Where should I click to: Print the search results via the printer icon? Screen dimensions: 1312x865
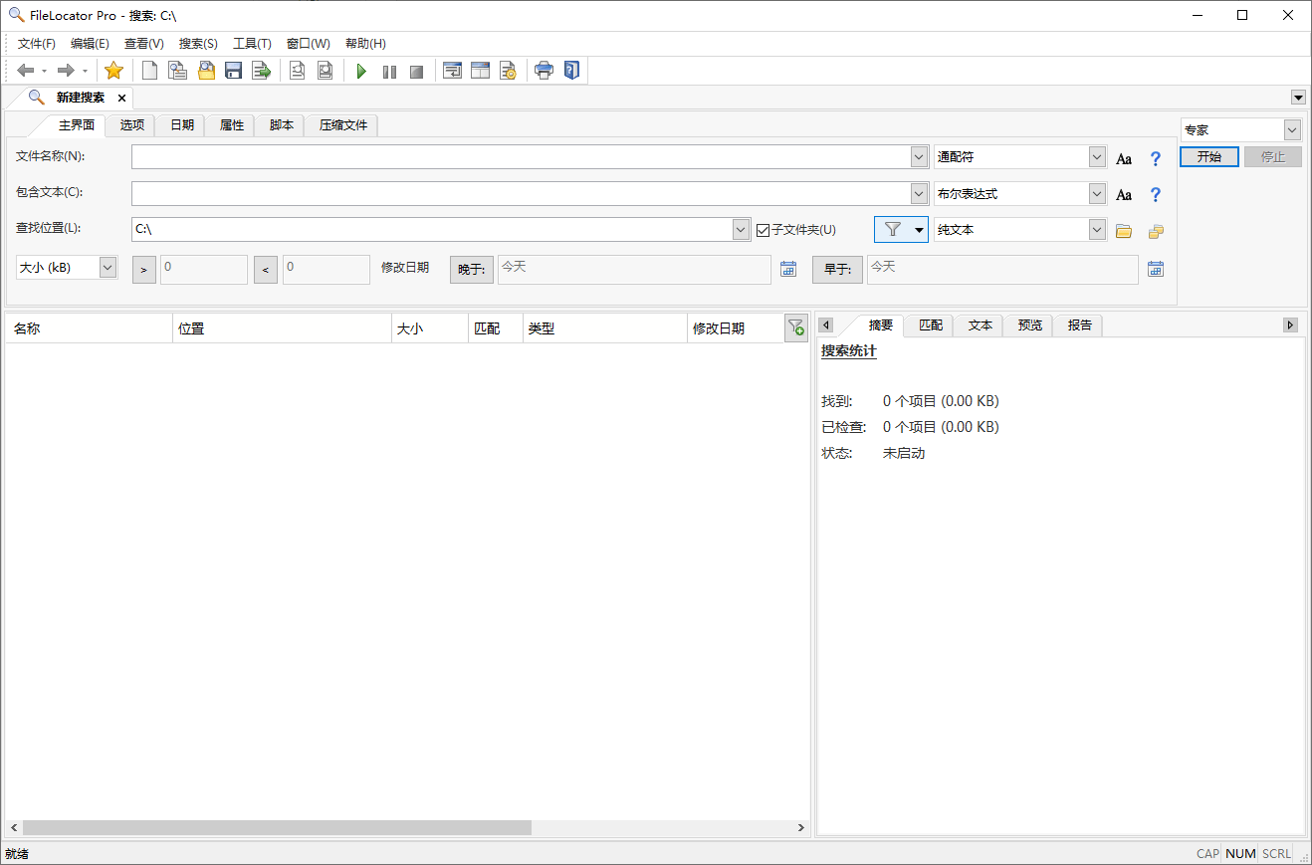[x=544, y=70]
